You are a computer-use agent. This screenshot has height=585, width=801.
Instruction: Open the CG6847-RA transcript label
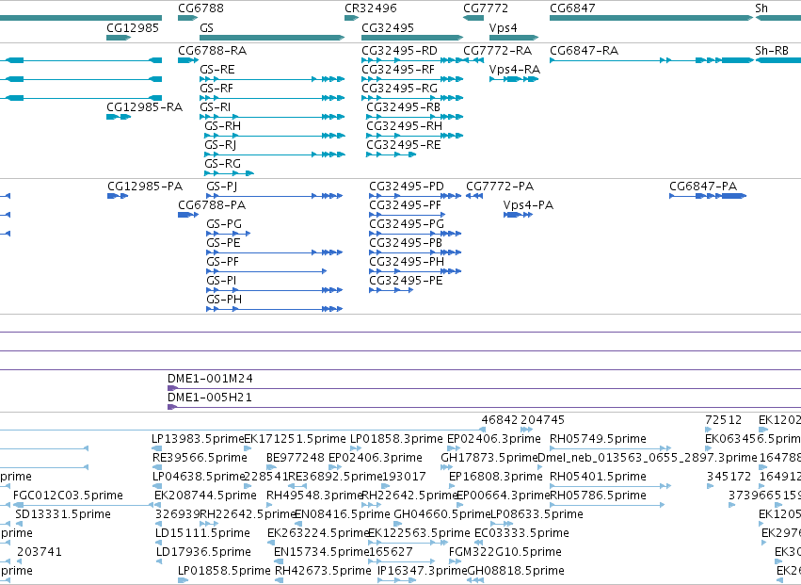pos(584,51)
